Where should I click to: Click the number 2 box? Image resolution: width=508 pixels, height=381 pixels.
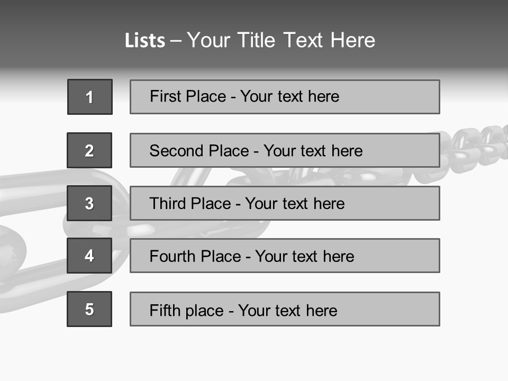[89, 150]
